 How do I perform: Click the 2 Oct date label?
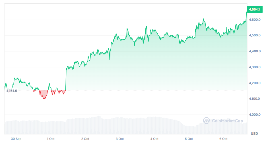[x=85, y=139]
